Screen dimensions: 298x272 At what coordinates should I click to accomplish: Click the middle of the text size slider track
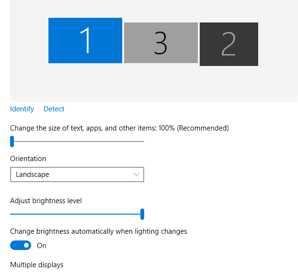click(77, 141)
